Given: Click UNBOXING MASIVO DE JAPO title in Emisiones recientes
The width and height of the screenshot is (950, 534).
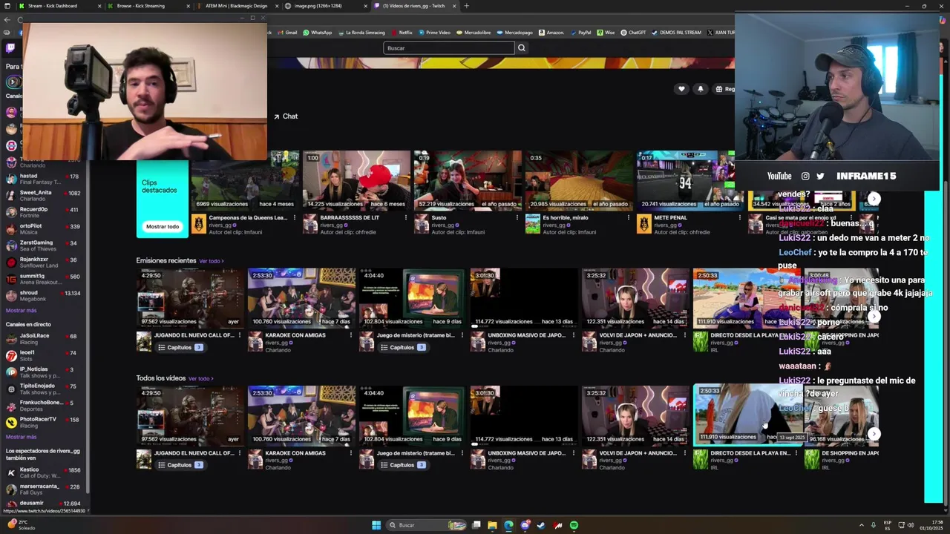Looking at the screenshot, I should [x=525, y=335].
